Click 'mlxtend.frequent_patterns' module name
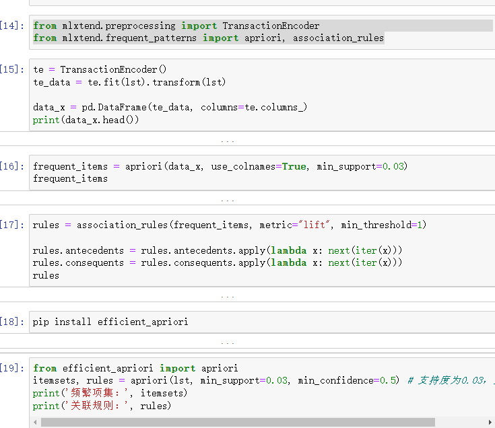The image size is (495, 428). click(x=129, y=38)
